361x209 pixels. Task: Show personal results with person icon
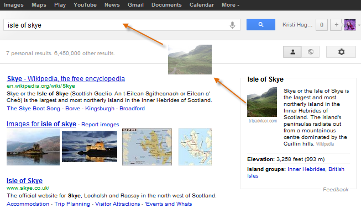pos(292,52)
